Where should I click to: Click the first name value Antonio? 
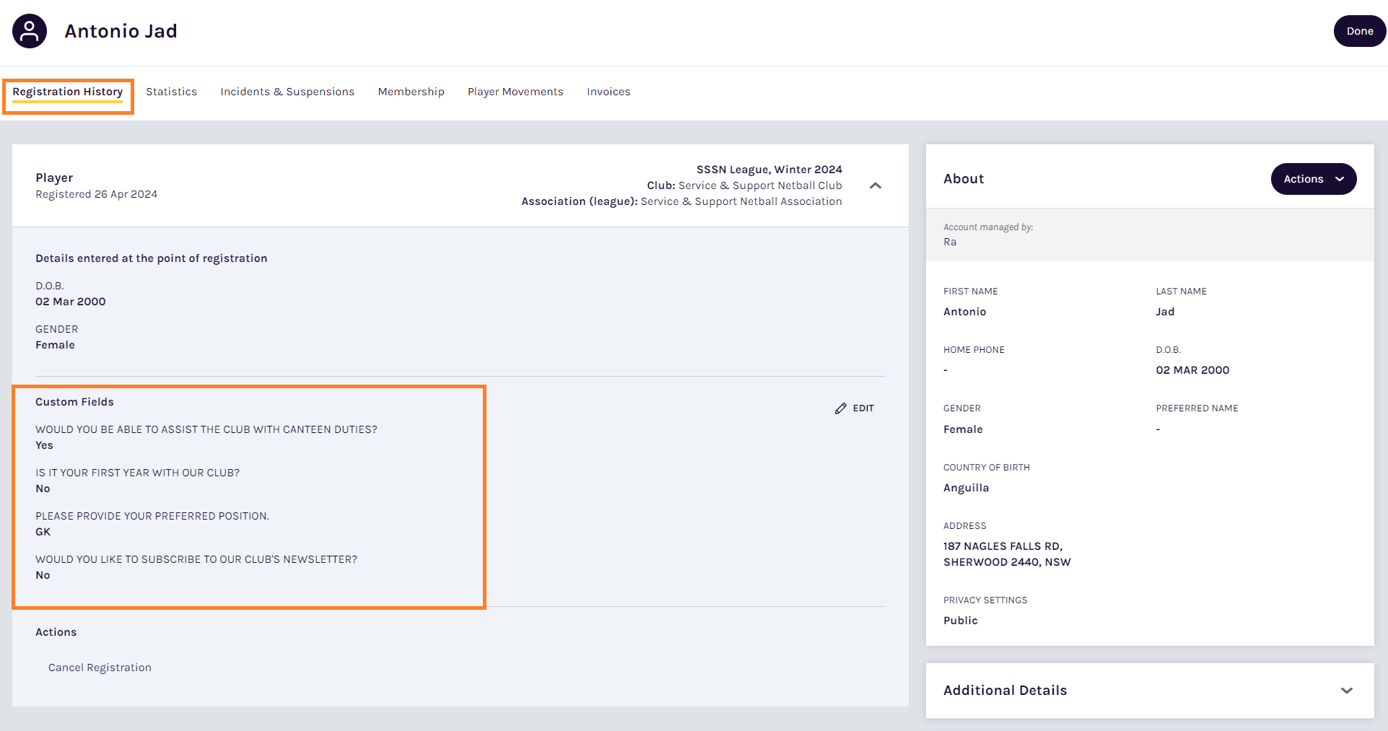964,312
